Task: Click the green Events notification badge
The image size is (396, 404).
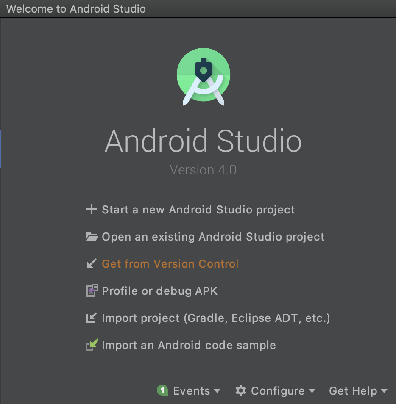Action: click(x=162, y=390)
